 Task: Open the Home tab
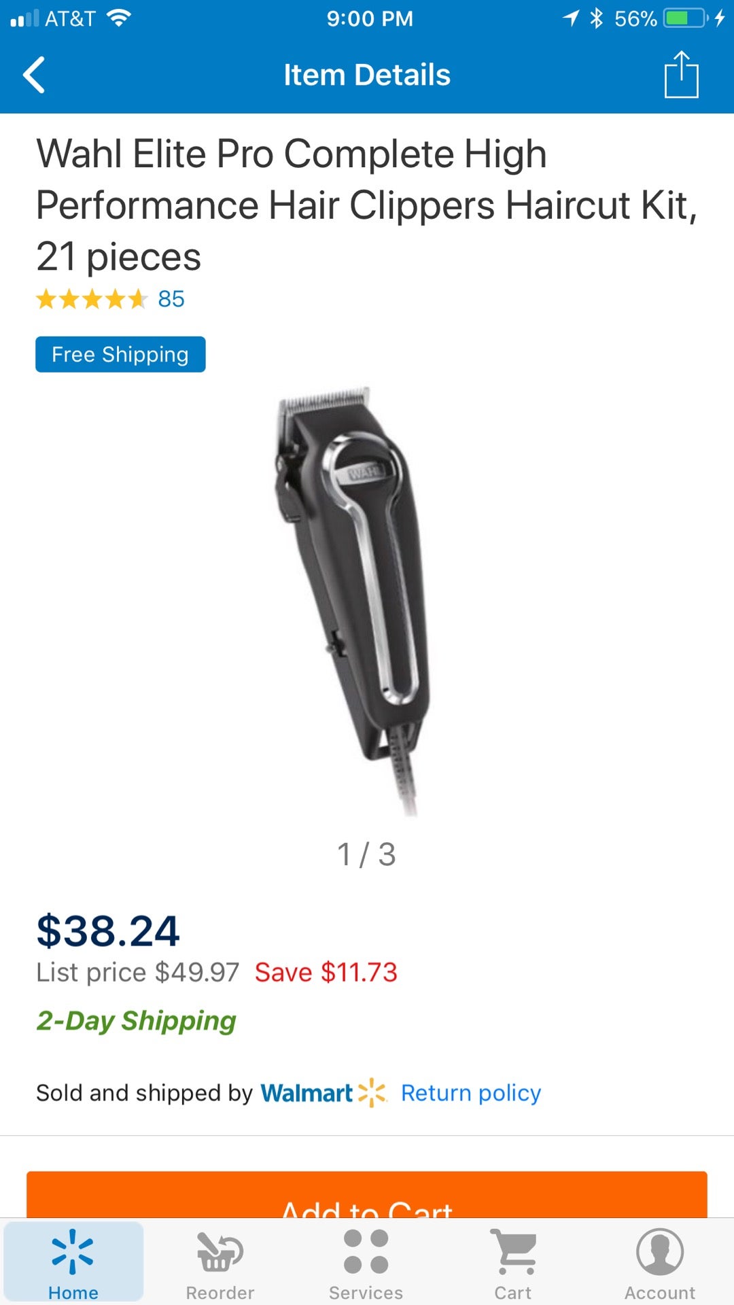pos(73,1263)
